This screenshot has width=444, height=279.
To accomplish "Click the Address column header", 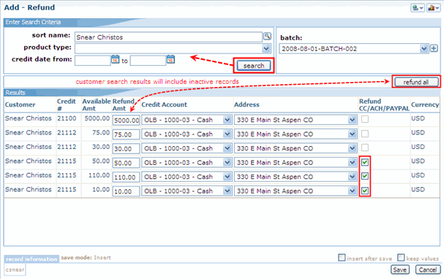I will coord(247,104).
